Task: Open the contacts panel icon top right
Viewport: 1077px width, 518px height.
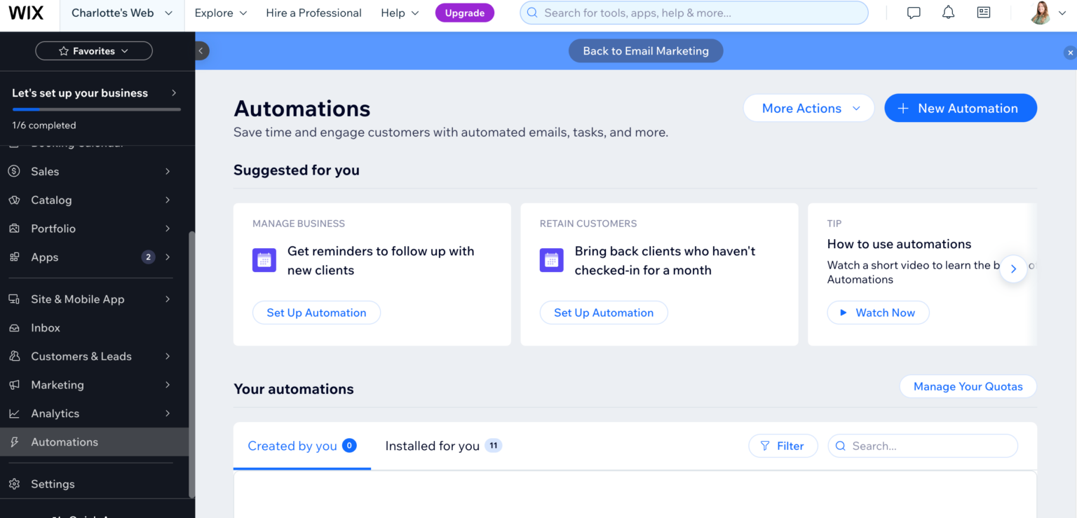Action: [984, 12]
